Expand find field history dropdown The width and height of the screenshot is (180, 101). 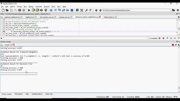(148, 38)
